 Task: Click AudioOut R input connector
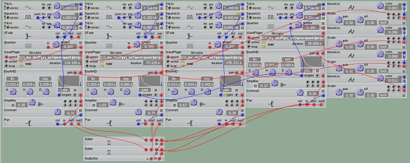[x=159, y=159]
